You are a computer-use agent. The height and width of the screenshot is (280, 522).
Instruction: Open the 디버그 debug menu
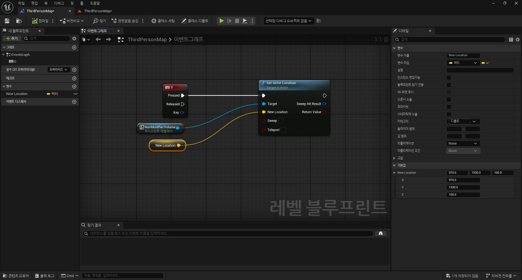point(59,3)
